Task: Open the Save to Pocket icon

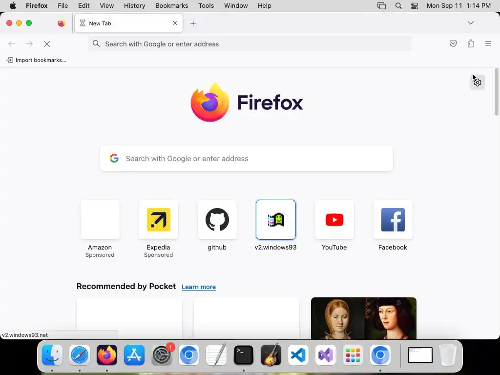Action: pyautogui.click(x=453, y=43)
